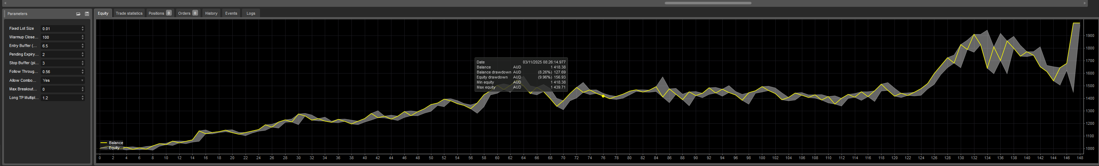This screenshot has width=1099, height=166.
Task: Switch to the Equity tab
Action: [103, 13]
